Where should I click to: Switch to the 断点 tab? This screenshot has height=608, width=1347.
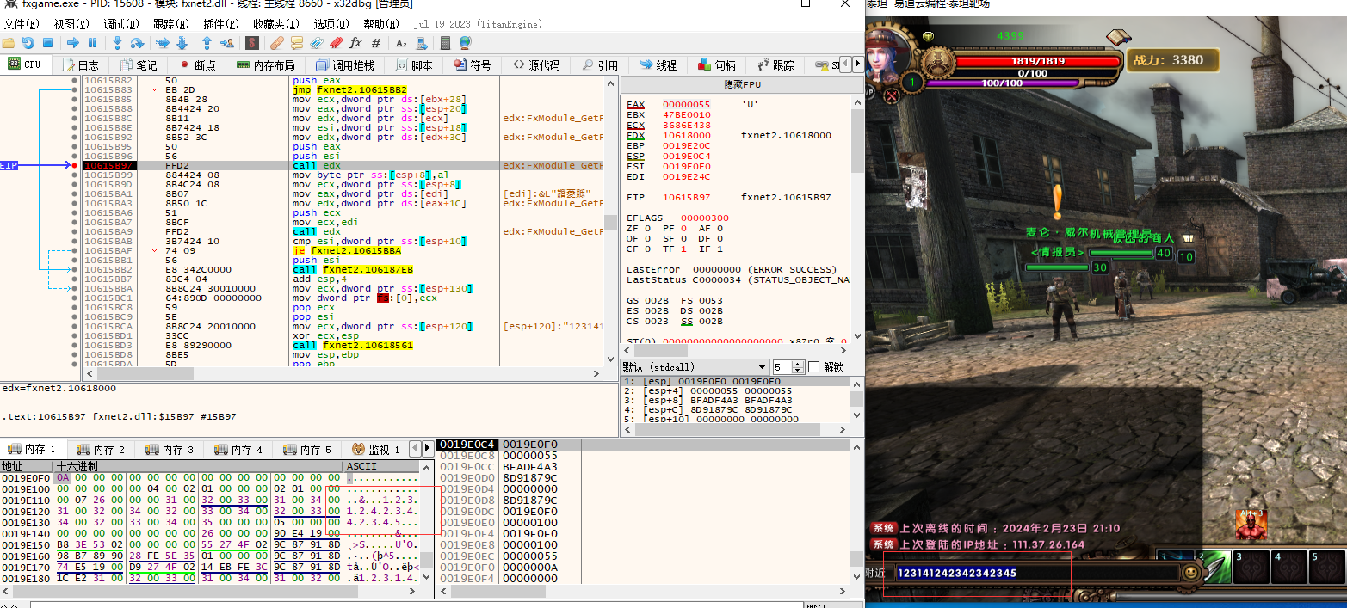pos(197,64)
